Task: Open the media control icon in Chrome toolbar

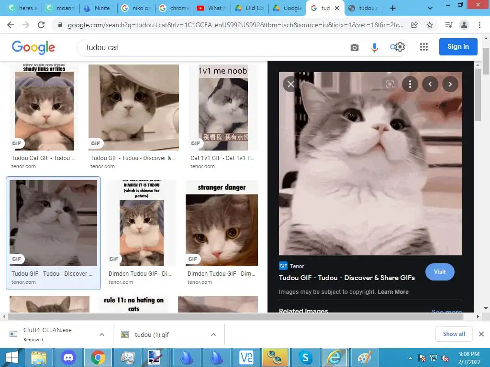Action: 448,25
